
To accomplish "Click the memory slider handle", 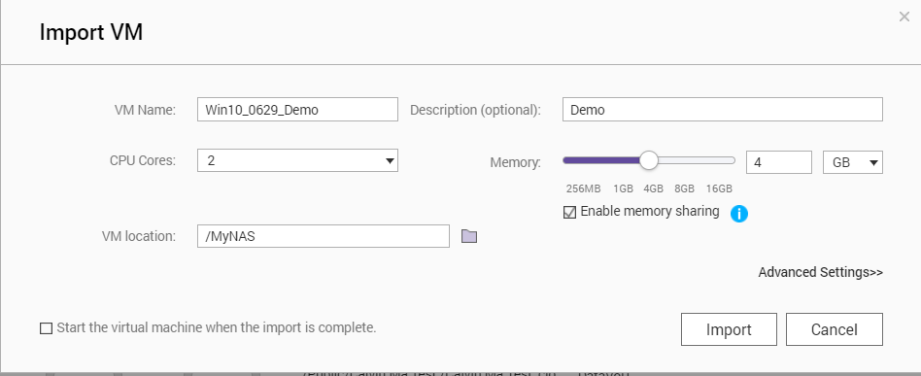I will point(648,160).
